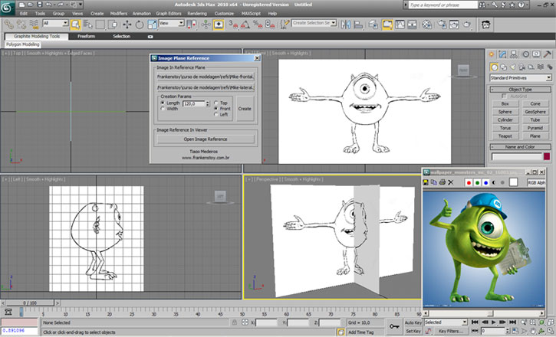
Task: Click the Lights category icon in Create panel
Action: (x=513, y=67)
